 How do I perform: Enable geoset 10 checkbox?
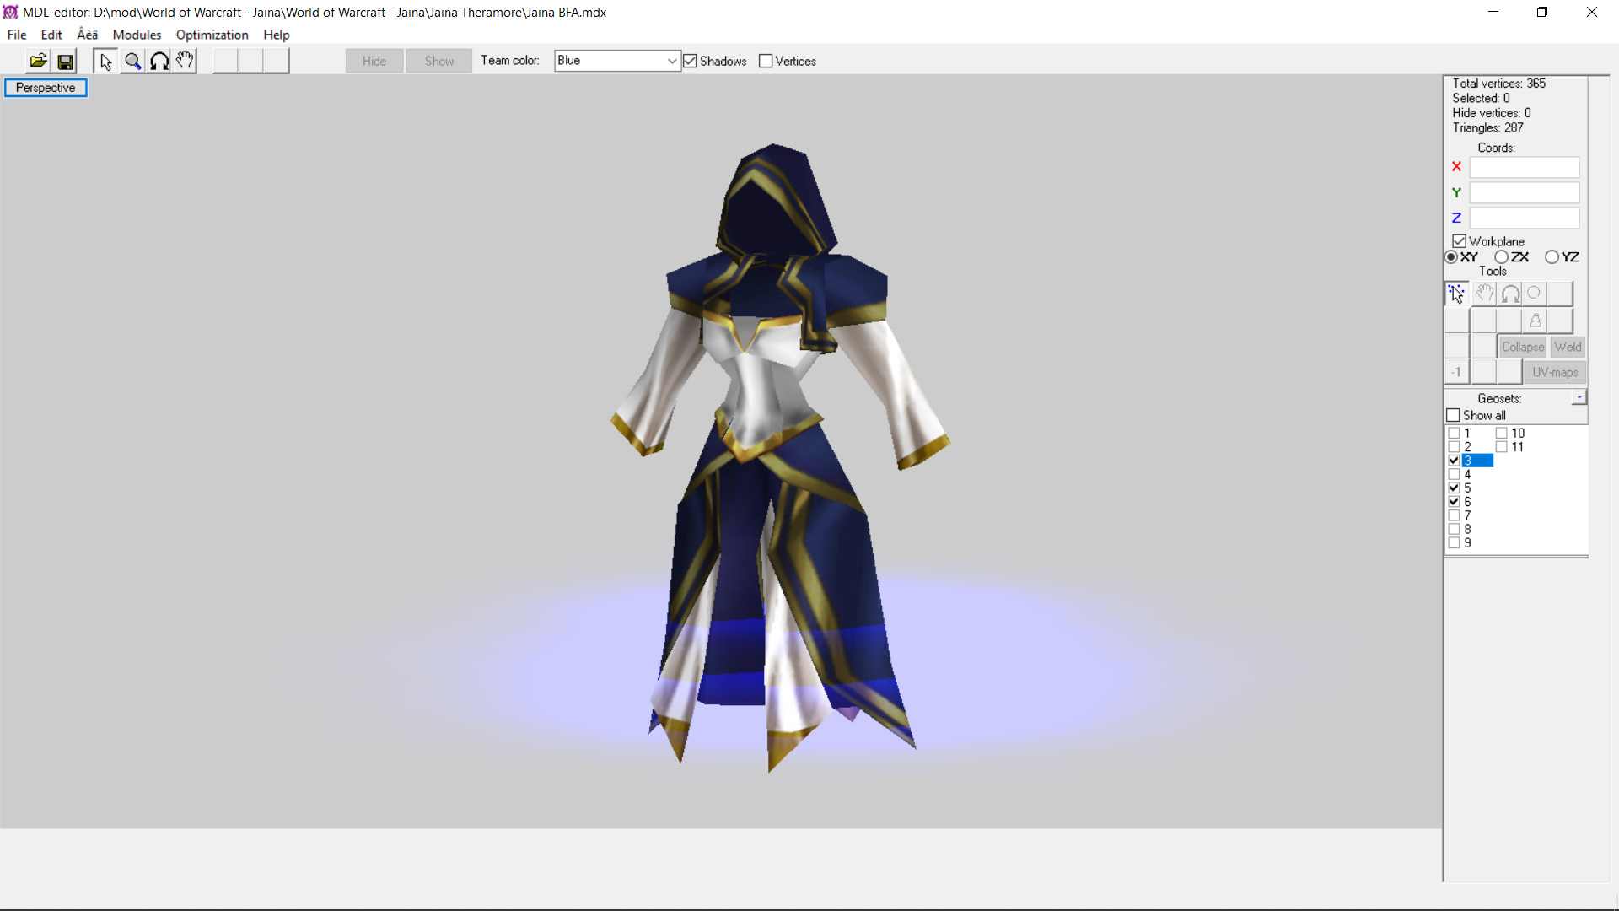tap(1502, 434)
